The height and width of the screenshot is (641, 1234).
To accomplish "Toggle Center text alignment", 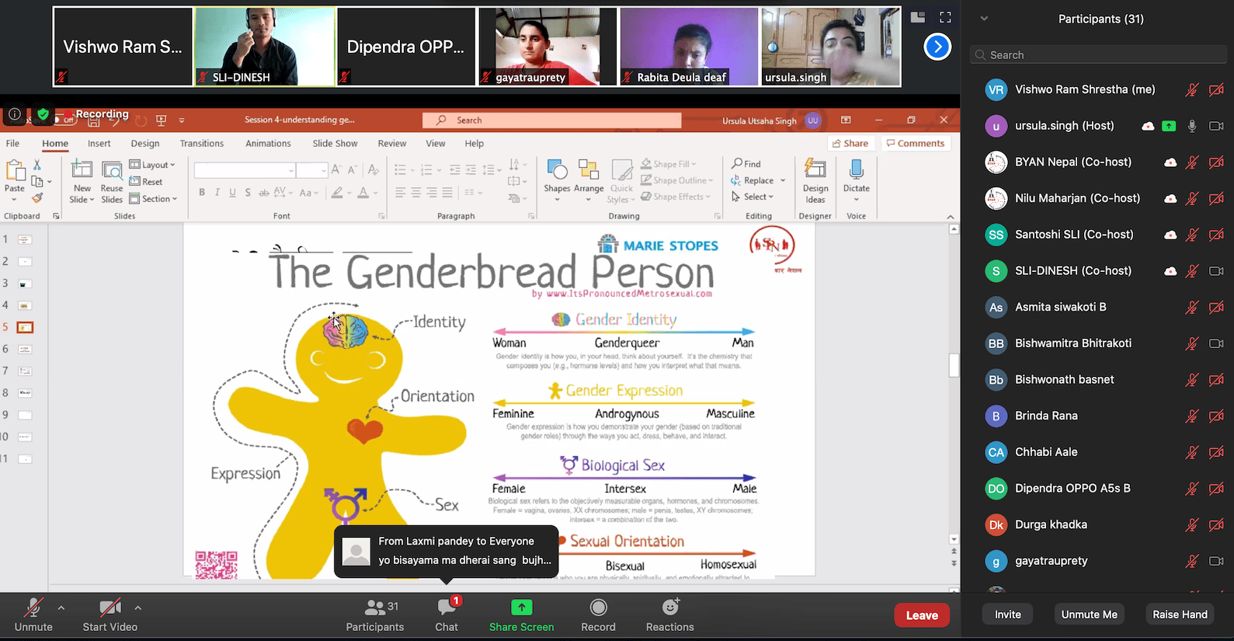I will 415,192.
